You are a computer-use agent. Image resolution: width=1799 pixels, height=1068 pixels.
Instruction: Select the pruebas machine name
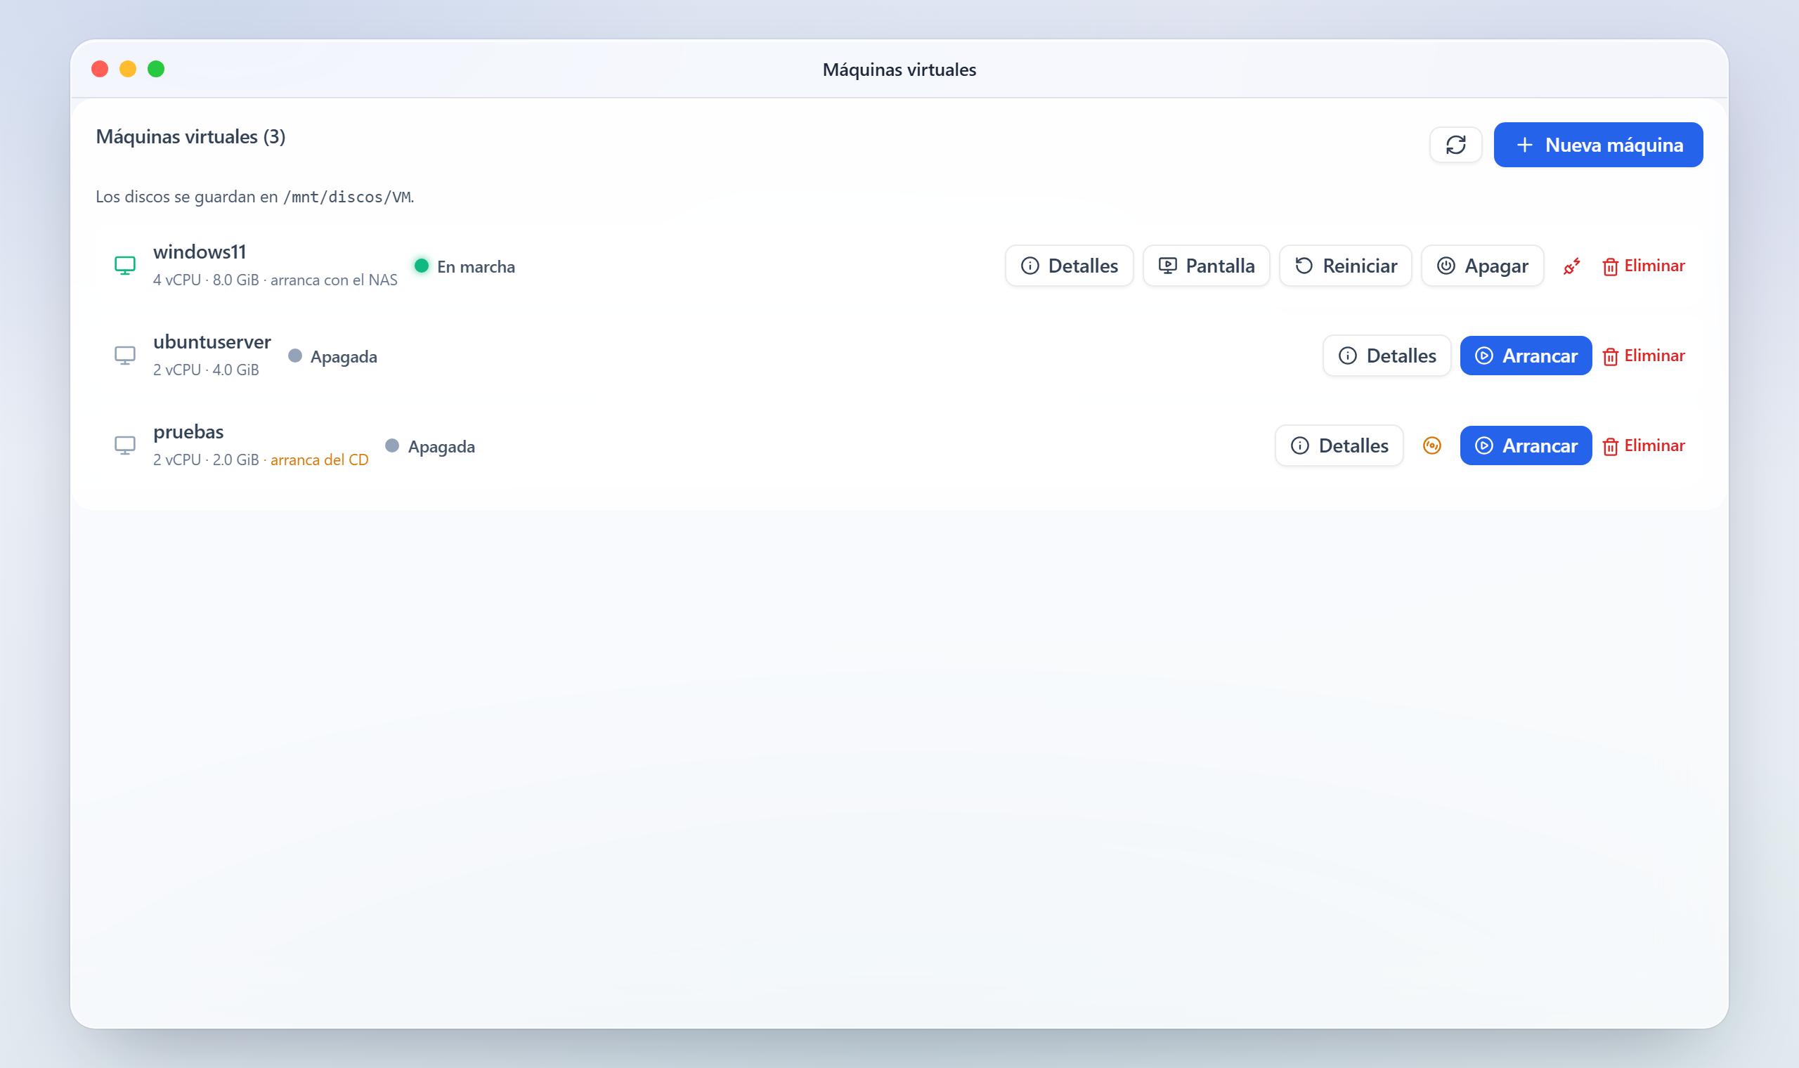pos(188,432)
